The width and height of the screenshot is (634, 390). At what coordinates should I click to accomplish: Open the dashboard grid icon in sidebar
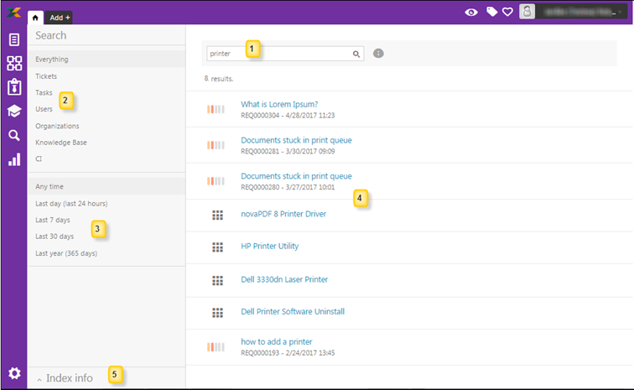click(x=13, y=63)
